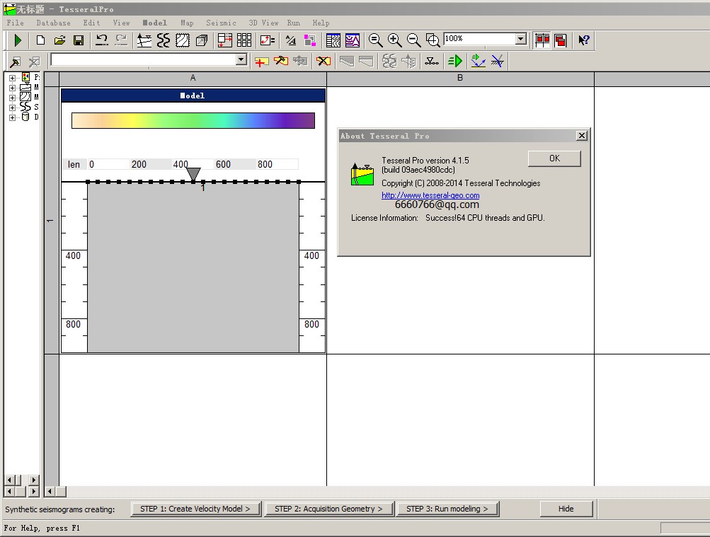
Task: Open the Seismic menu
Action: [221, 23]
